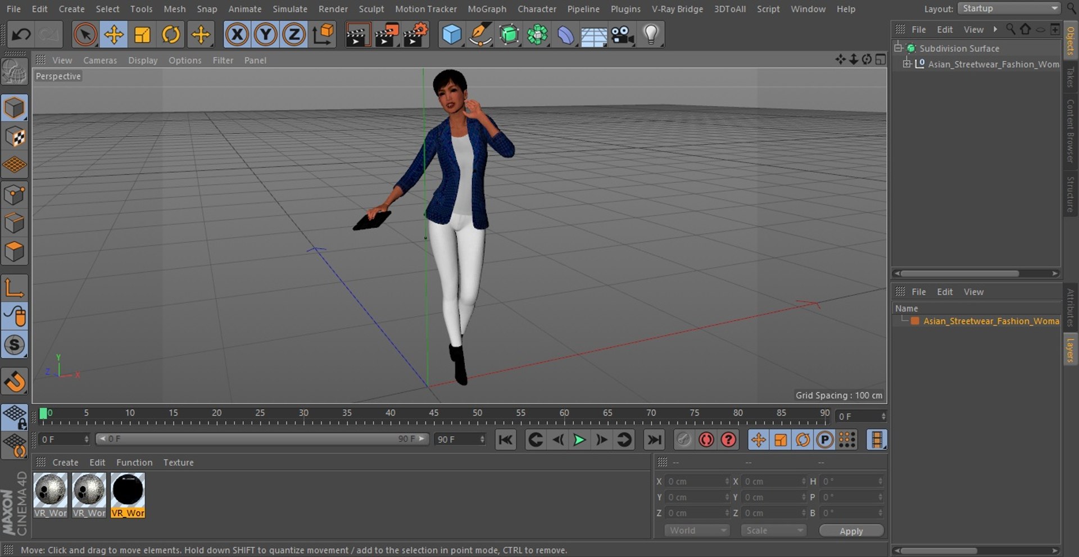
Task: Toggle Snap enable S icon
Action: (x=14, y=345)
